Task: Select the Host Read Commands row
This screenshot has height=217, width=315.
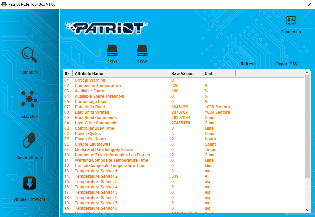Action: (183, 118)
